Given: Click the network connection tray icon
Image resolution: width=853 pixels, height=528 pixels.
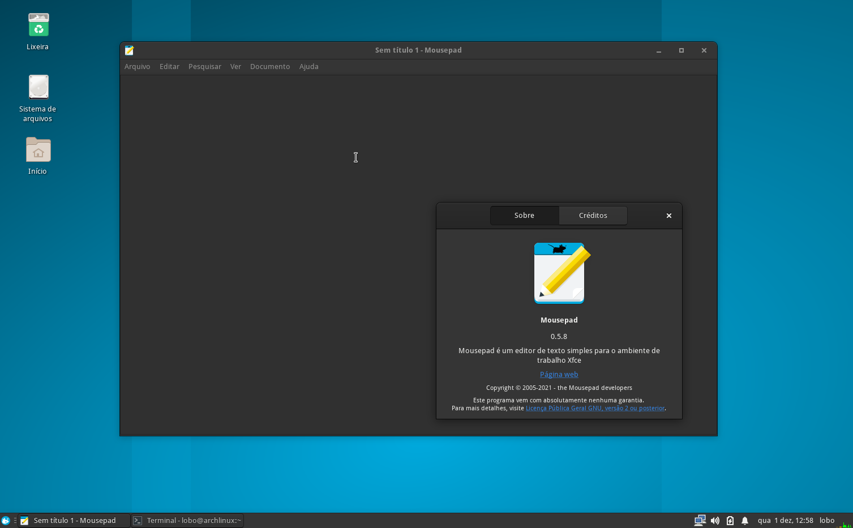Looking at the screenshot, I should (x=700, y=520).
